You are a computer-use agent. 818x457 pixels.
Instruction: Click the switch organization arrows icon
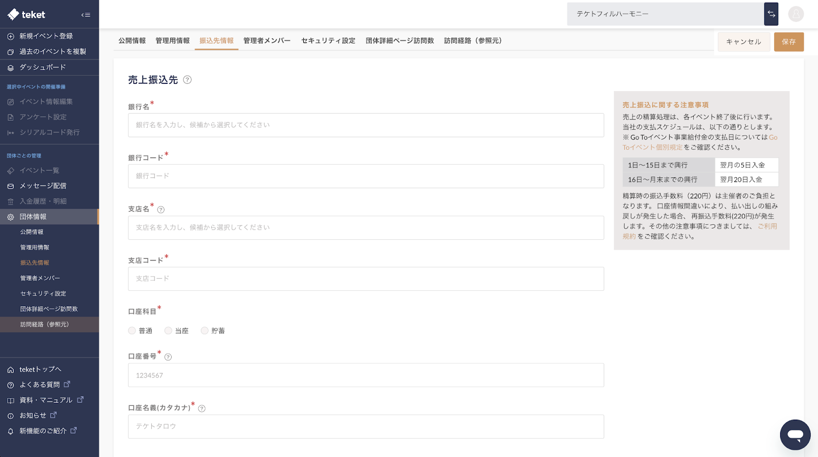(771, 14)
